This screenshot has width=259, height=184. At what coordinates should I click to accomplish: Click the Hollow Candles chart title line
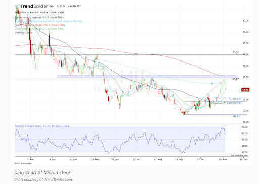39,12
